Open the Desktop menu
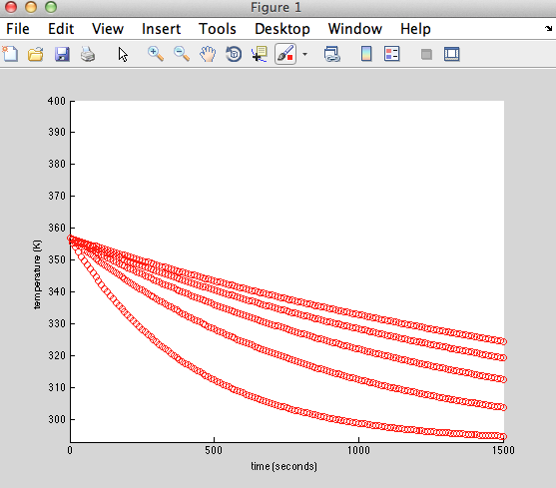 pyautogui.click(x=282, y=29)
